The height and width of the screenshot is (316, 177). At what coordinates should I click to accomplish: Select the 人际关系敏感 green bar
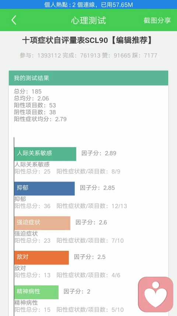click(x=45, y=154)
